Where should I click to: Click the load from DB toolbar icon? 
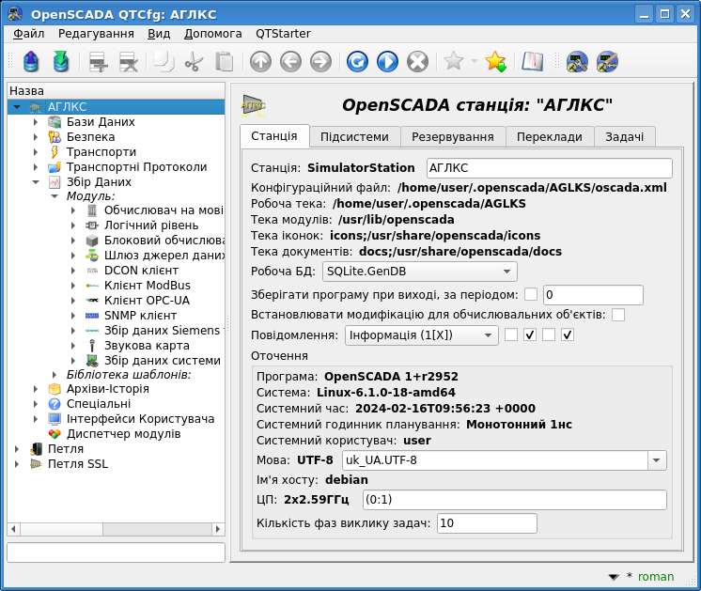click(x=31, y=62)
